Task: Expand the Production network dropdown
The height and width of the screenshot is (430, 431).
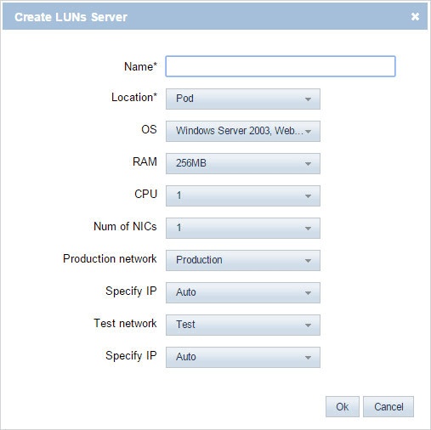Action: [243, 260]
